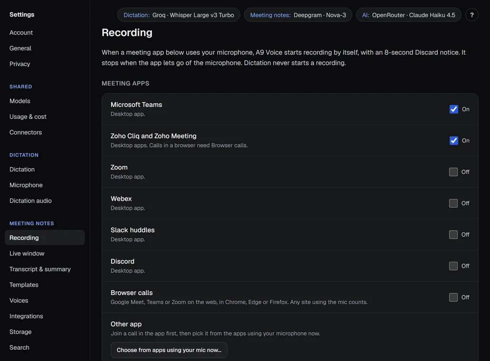Click the MEETING APPS section heading
The image size is (490, 361).
point(125,84)
